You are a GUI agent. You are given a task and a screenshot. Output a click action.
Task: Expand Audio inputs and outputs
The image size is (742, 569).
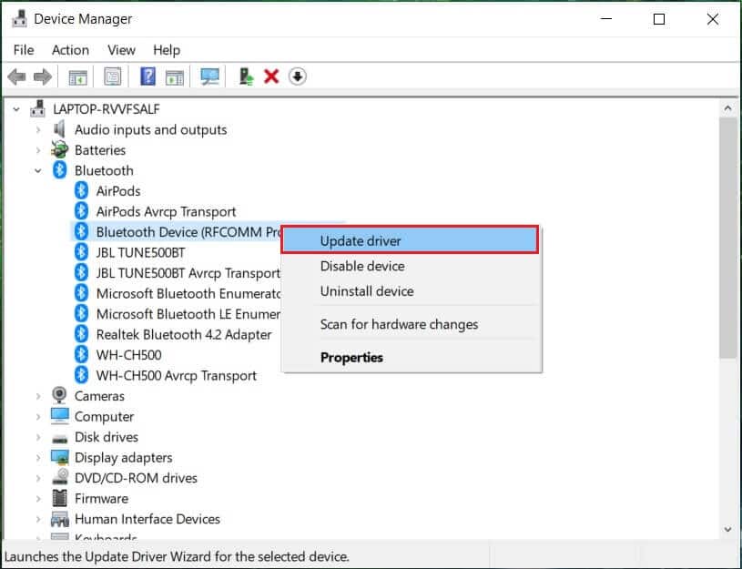(38, 129)
